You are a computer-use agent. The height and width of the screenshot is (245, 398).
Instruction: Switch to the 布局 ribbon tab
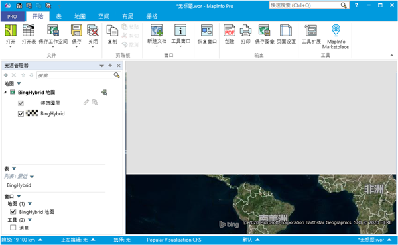coord(127,16)
